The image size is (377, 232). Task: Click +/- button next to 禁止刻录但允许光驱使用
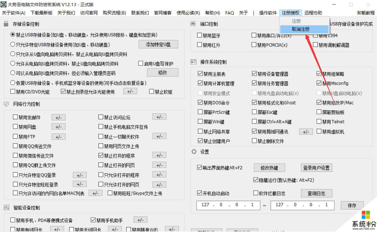tap(130, 91)
